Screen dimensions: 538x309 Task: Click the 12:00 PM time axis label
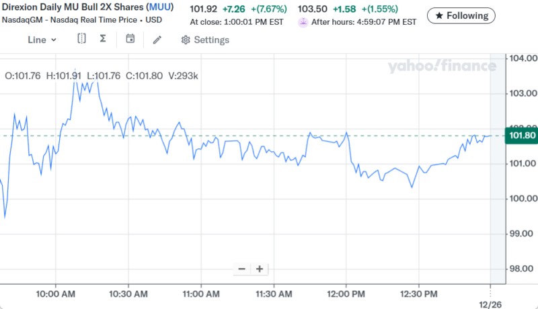point(346,294)
